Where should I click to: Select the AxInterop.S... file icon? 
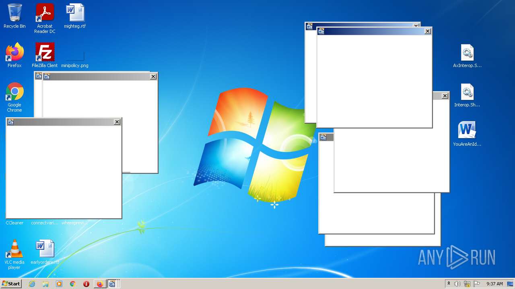[467, 56]
